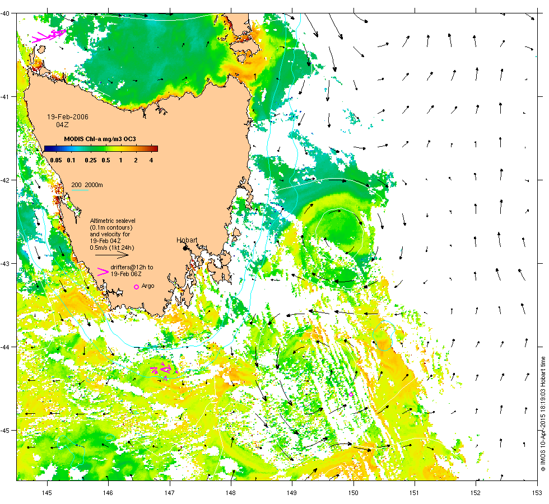Click the MODIS Chl-a color scale bar

pos(101,148)
